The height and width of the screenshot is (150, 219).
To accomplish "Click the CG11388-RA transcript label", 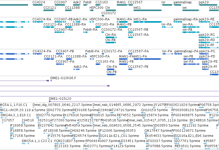I will (x=75, y=24).
